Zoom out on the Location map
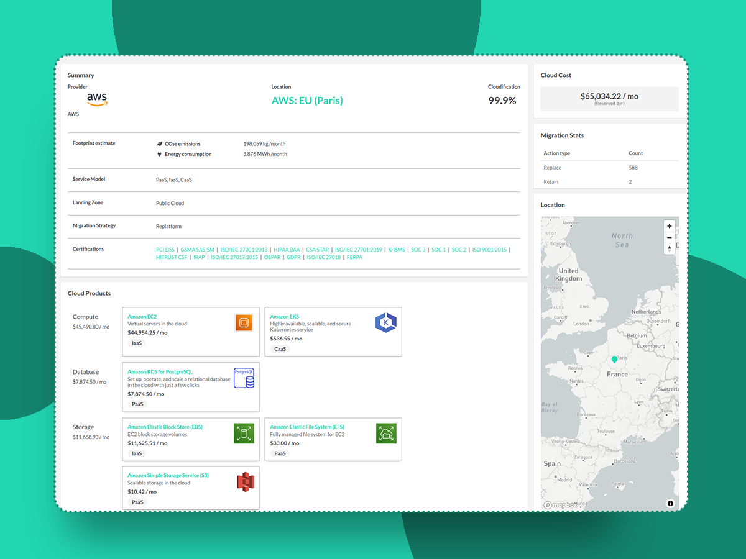The height and width of the screenshot is (559, 746). [669, 237]
